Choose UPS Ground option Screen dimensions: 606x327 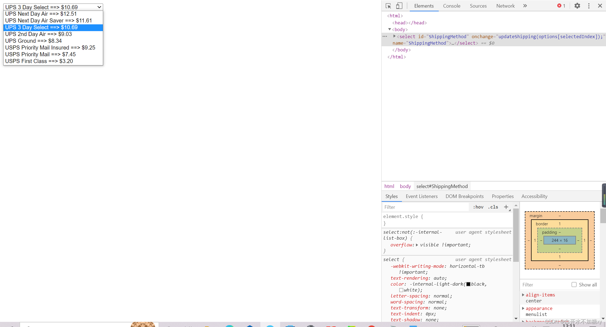[53, 41]
